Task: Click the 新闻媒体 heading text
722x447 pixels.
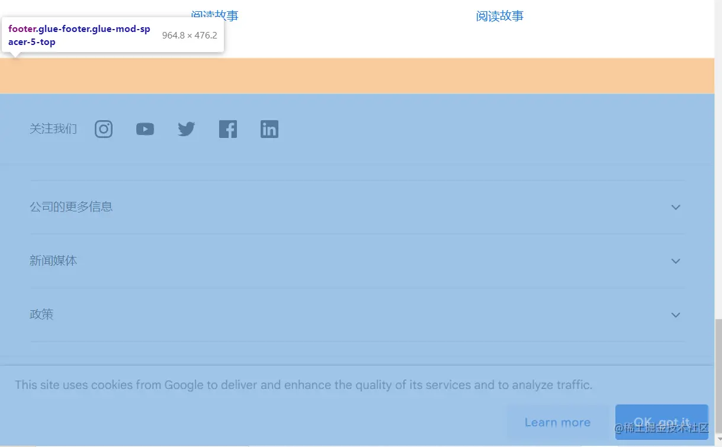Action: pos(53,261)
